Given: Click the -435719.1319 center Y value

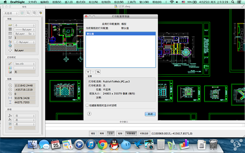Looking at the screenshot, I should click(x=24, y=90).
